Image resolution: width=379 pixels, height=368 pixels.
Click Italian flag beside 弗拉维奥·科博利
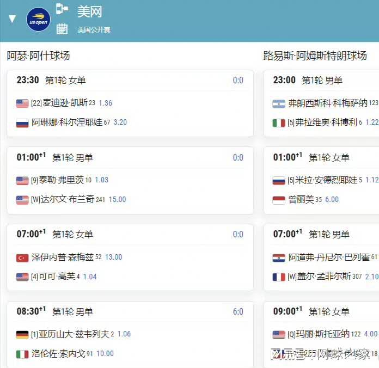(x=279, y=123)
